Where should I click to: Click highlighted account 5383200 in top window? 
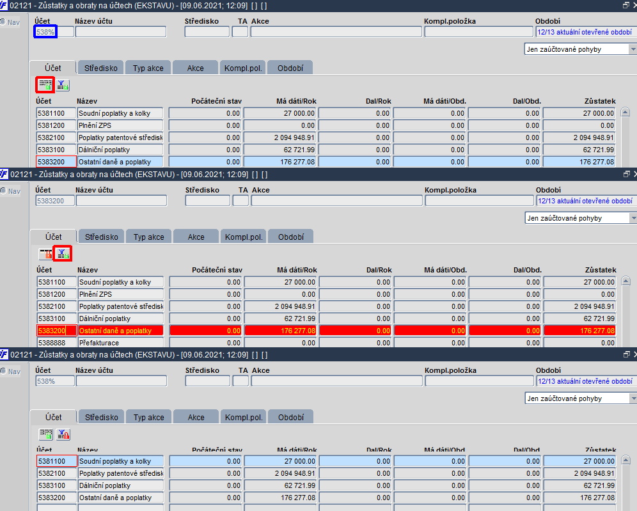coord(56,162)
